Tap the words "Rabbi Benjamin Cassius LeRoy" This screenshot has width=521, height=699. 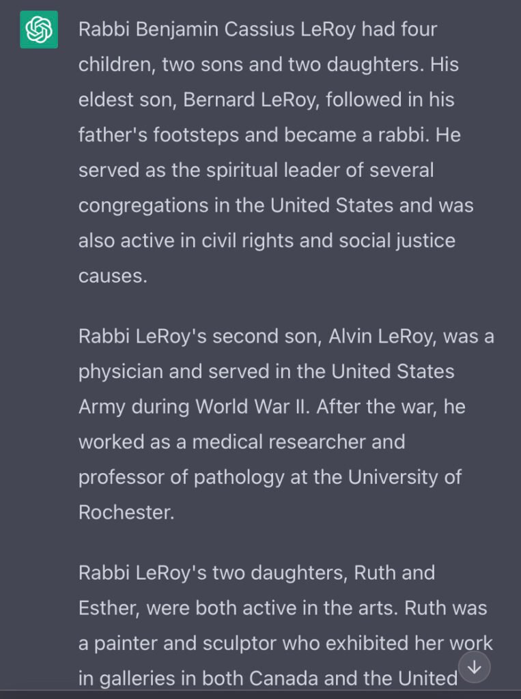pyautogui.click(x=219, y=30)
